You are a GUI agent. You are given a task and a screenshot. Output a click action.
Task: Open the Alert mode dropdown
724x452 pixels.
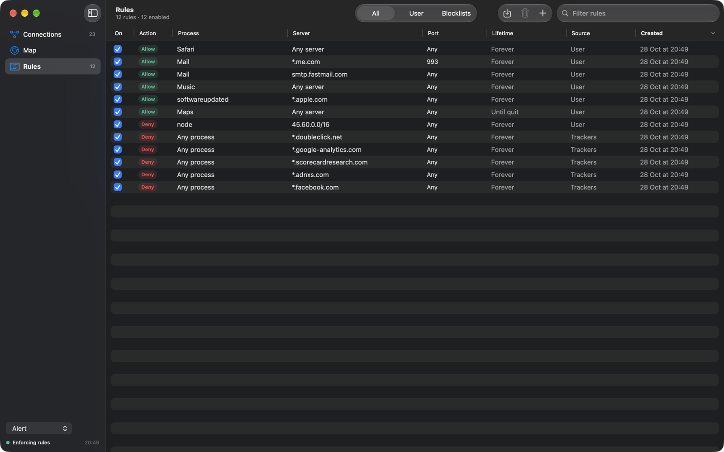pyautogui.click(x=39, y=428)
